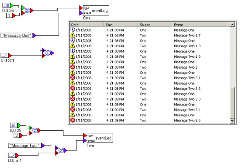Click the "Message Two " string constant block

pyautogui.click(x=25, y=145)
